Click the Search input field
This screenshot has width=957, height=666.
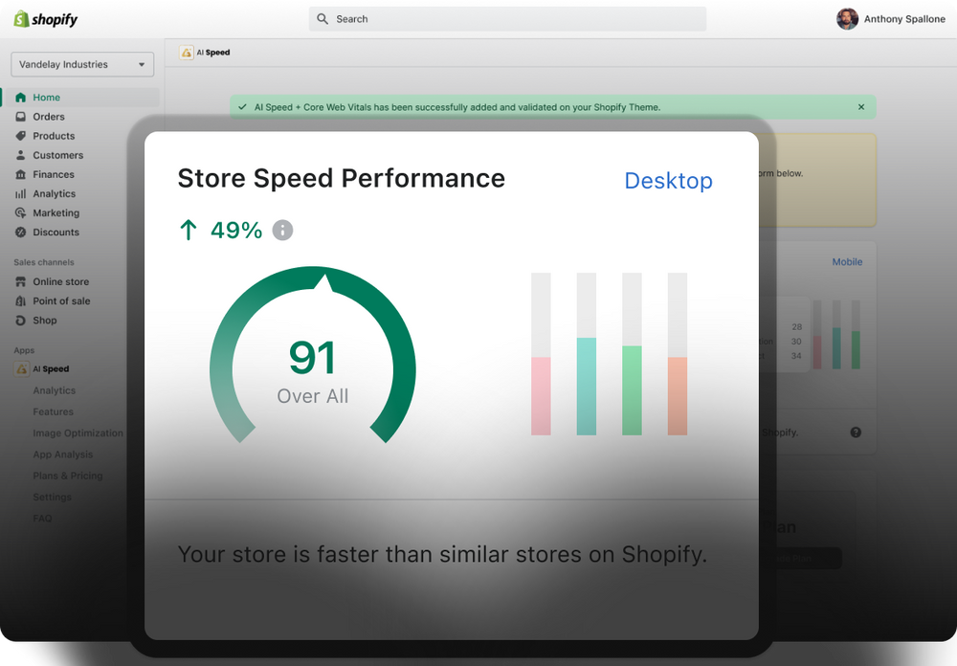coord(507,19)
